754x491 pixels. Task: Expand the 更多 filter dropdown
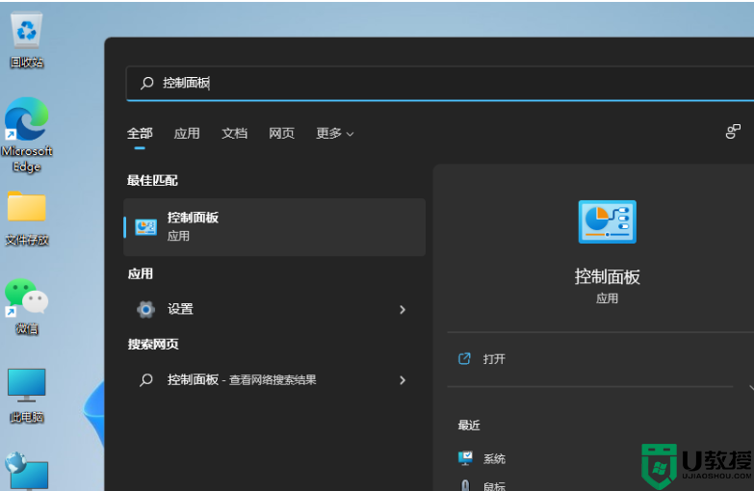pyautogui.click(x=334, y=134)
